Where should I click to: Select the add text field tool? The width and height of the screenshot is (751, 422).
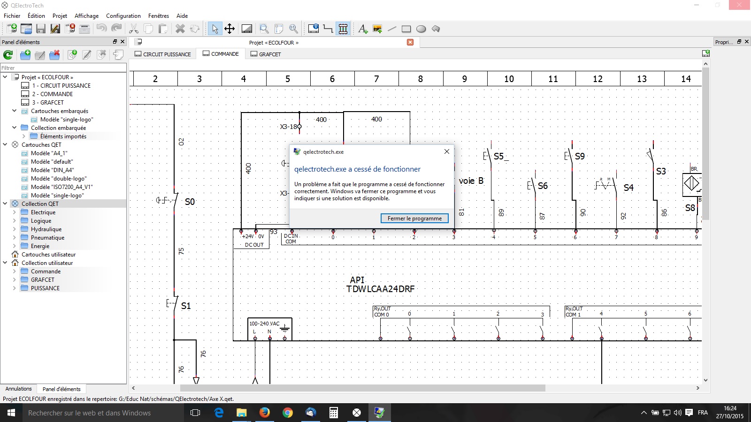click(362, 29)
